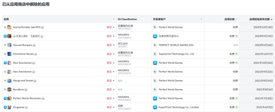
Task: Click the dollar icon in the Omnistone Heroes price cell
Action: click(237, 54)
